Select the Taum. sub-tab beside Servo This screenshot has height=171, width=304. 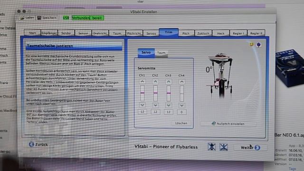(161, 53)
